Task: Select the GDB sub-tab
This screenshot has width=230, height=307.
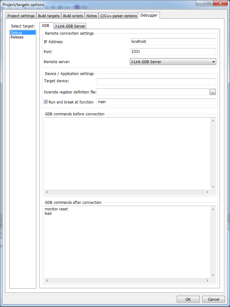Action: click(46, 26)
